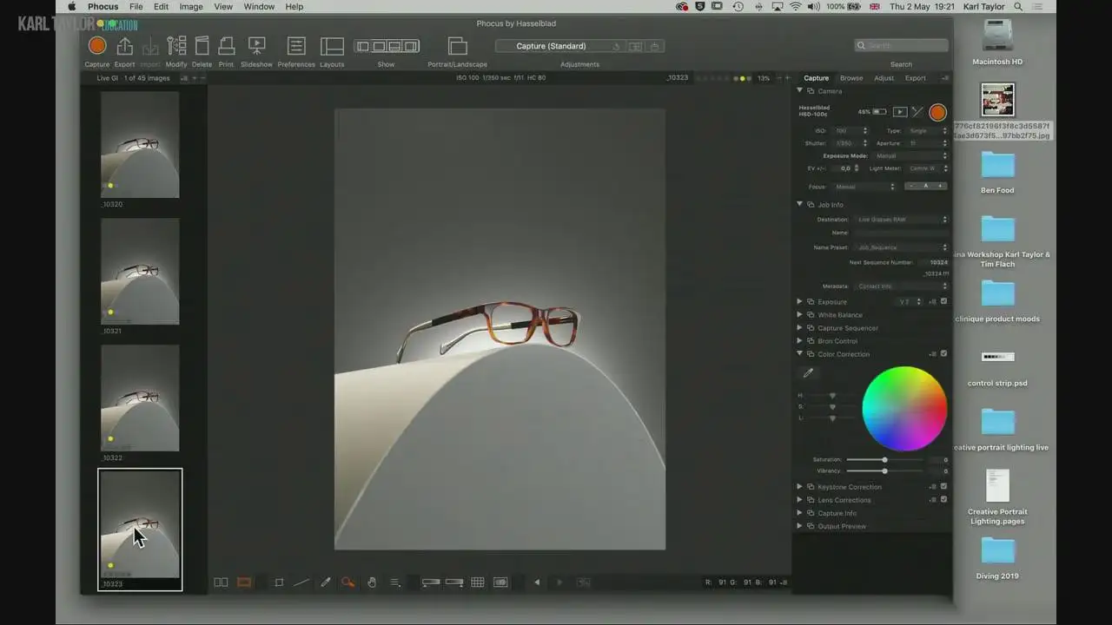Open Preferences from the toolbar
The image size is (1112, 625).
click(296, 46)
